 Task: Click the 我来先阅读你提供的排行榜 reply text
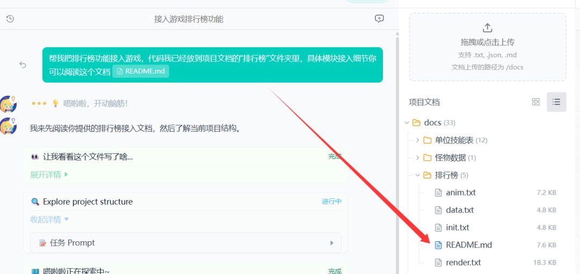click(x=135, y=128)
